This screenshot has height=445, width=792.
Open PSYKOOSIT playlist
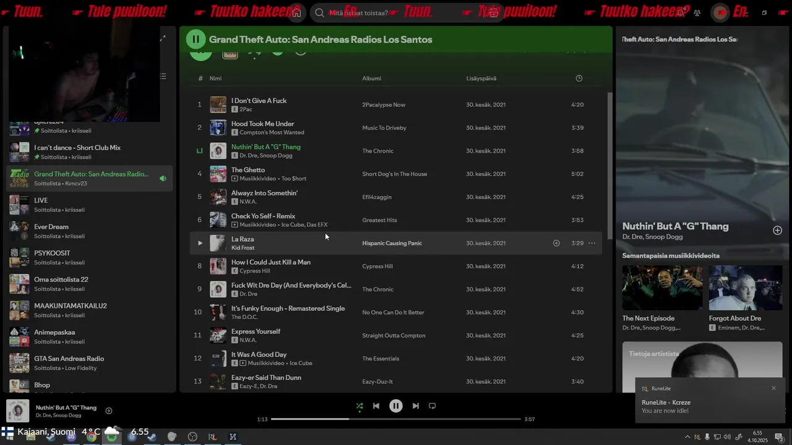point(90,258)
